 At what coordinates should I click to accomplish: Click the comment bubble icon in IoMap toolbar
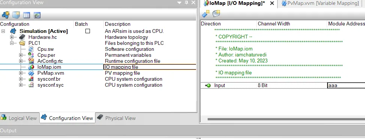(x=216, y=14)
